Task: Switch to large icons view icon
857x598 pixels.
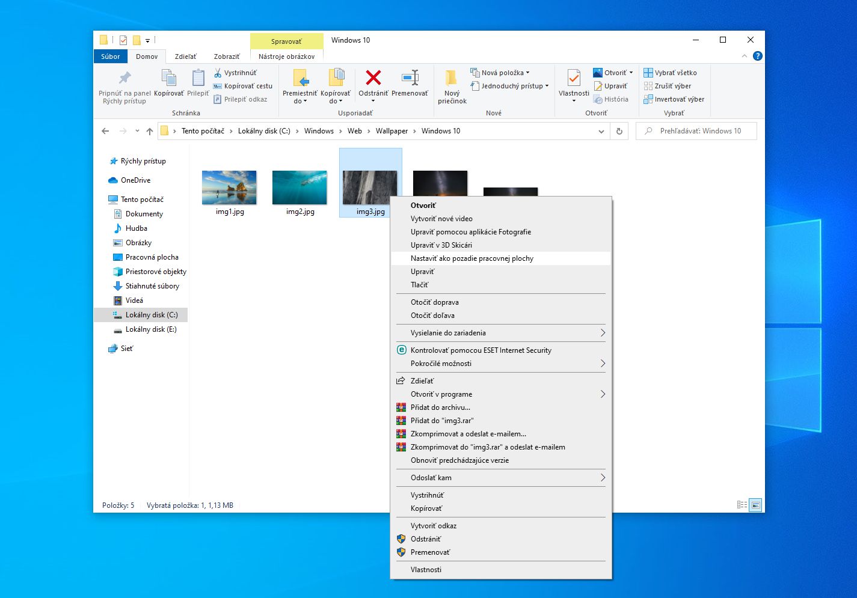Action: click(x=755, y=505)
